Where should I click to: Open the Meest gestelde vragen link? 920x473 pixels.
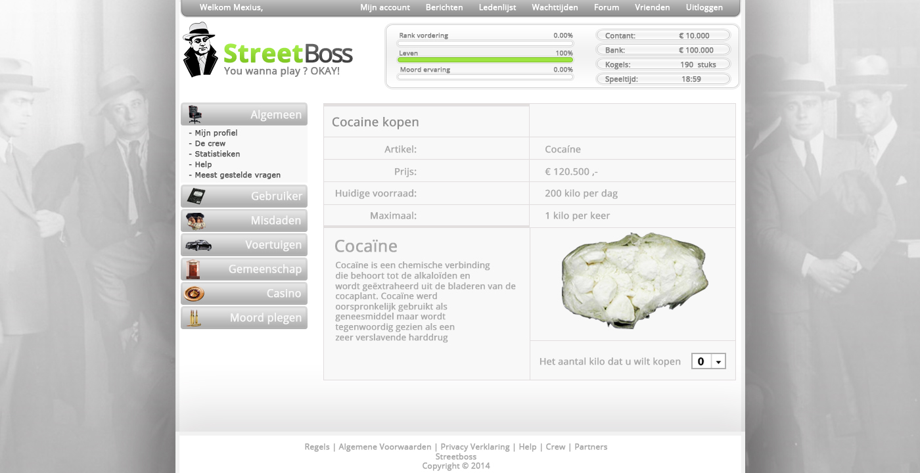(237, 175)
